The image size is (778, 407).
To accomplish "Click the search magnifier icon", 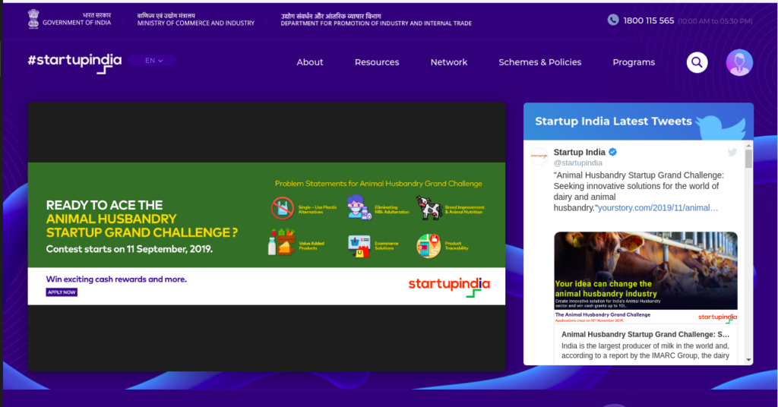I will click(697, 62).
